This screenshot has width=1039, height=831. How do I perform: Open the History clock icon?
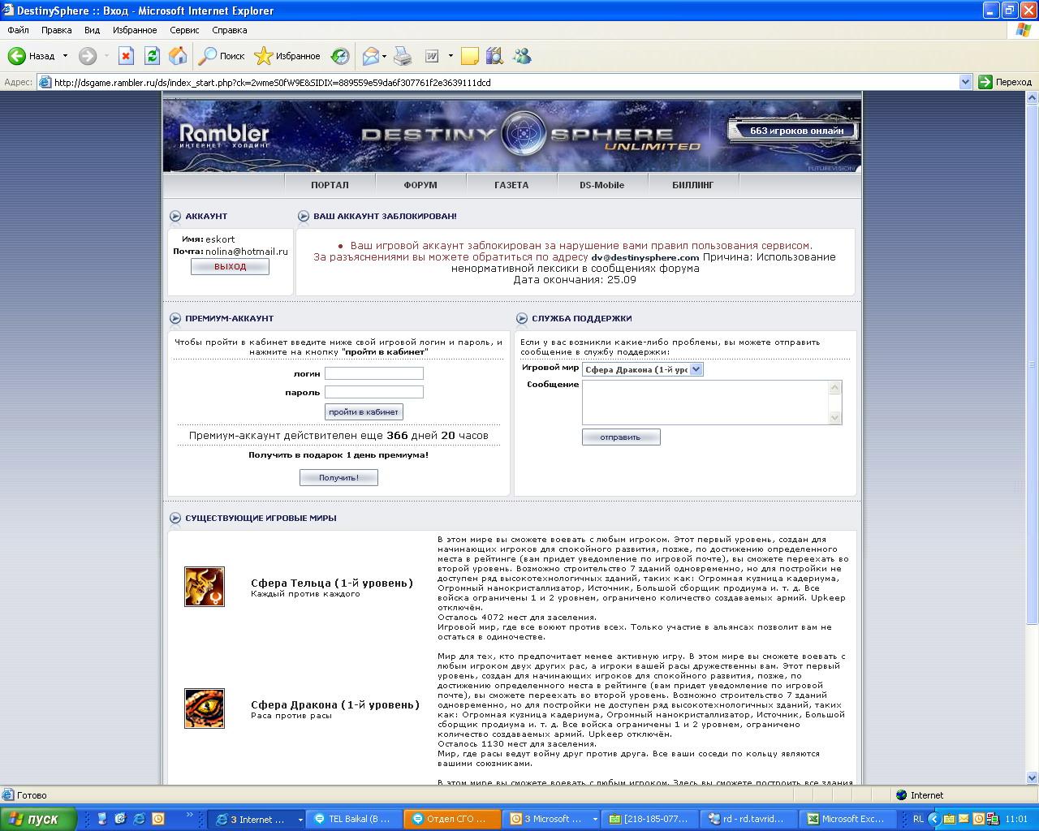point(340,56)
